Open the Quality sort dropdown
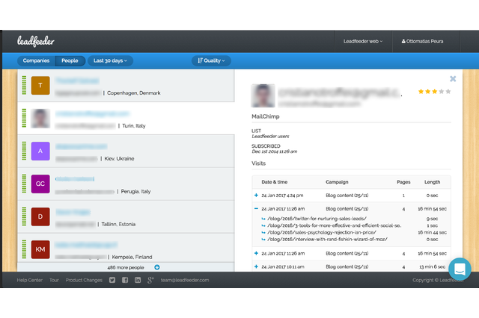The image size is (479, 318). click(211, 60)
